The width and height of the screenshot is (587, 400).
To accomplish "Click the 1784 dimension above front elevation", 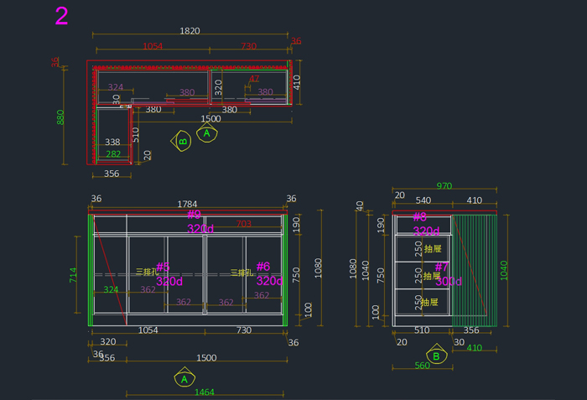I will 188,204.
